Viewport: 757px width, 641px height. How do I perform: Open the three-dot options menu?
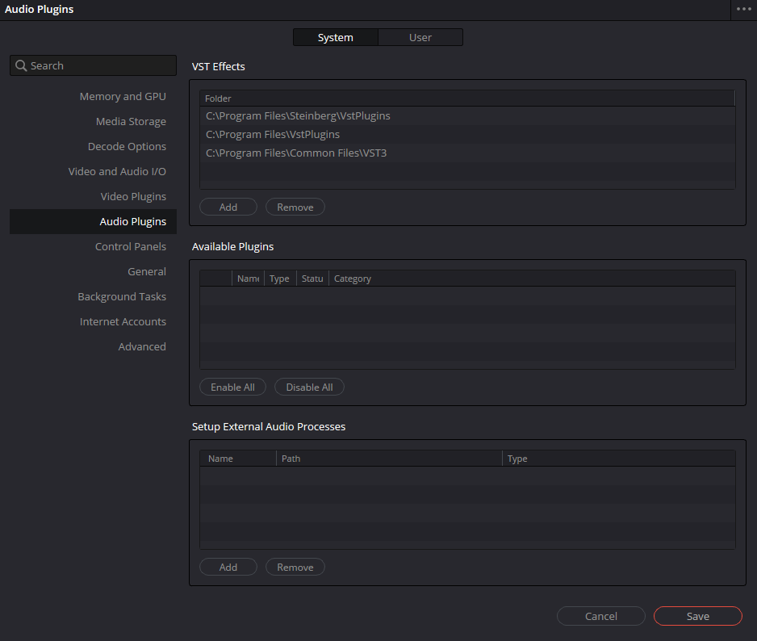click(743, 9)
